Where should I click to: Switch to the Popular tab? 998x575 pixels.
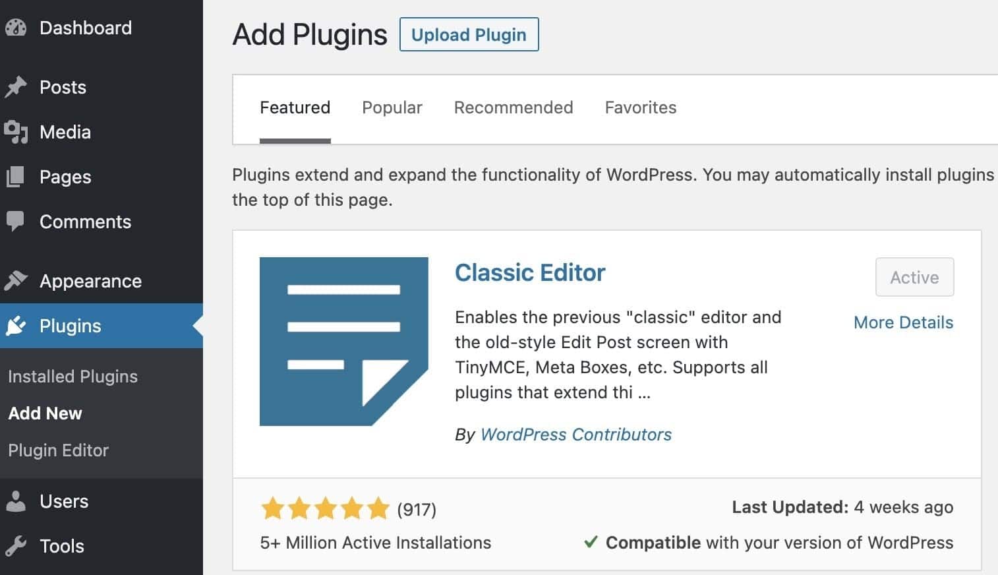pos(392,107)
